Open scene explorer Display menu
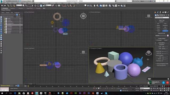The image size is (170, 95). tap(8, 13)
